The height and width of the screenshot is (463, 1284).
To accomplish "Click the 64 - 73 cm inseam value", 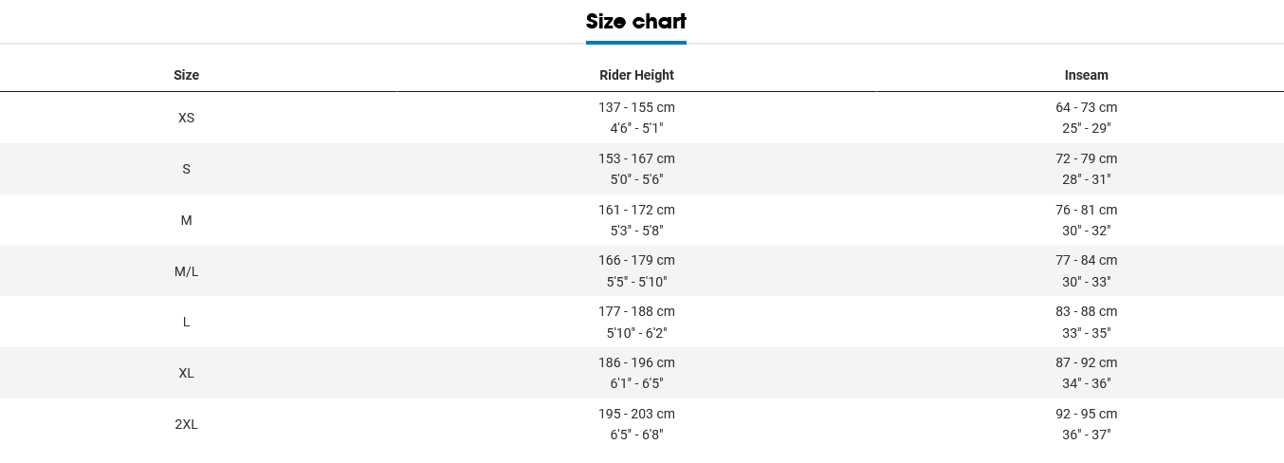I will [x=1087, y=107].
